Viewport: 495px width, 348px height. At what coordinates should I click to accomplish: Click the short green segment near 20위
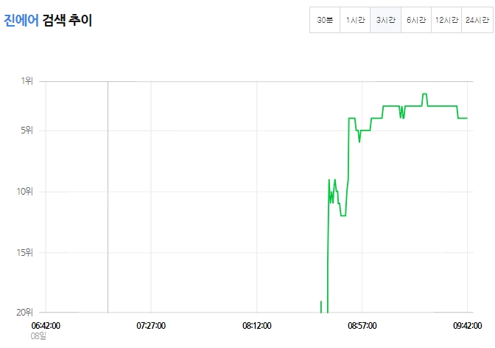(321, 307)
